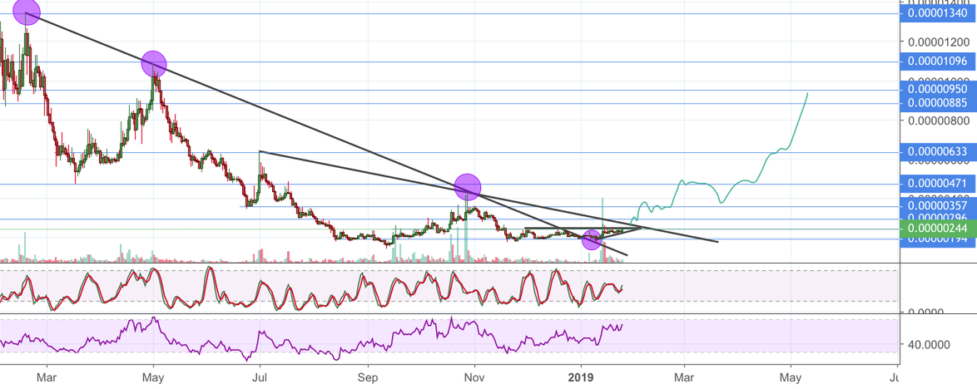The height and width of the screenshot is (389, 977).
Task: Select the small purple circle near 2019
Action: coord(592,240)
